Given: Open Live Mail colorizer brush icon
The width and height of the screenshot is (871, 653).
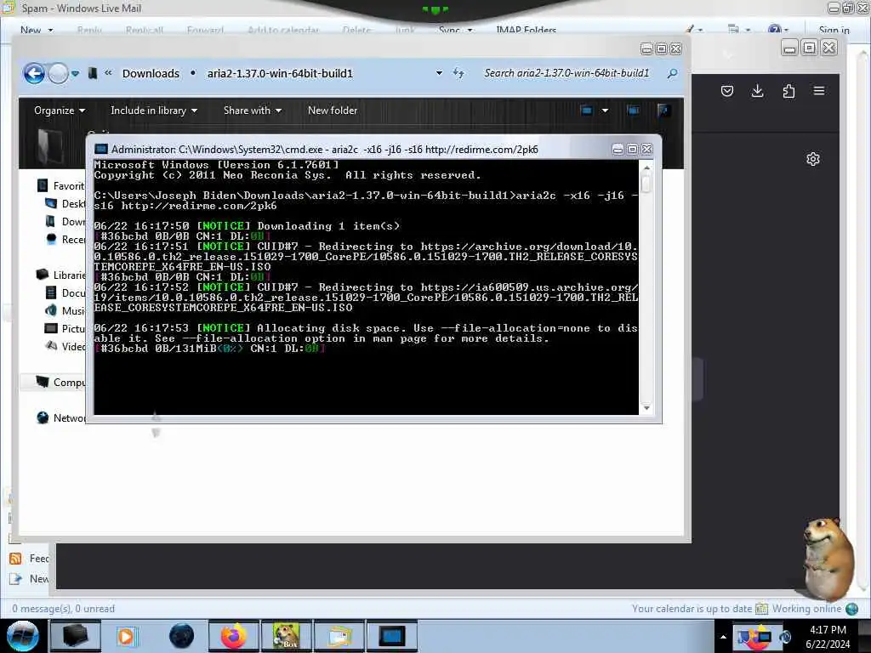Looking at the screenshot, I should click(x=694, y=30).
